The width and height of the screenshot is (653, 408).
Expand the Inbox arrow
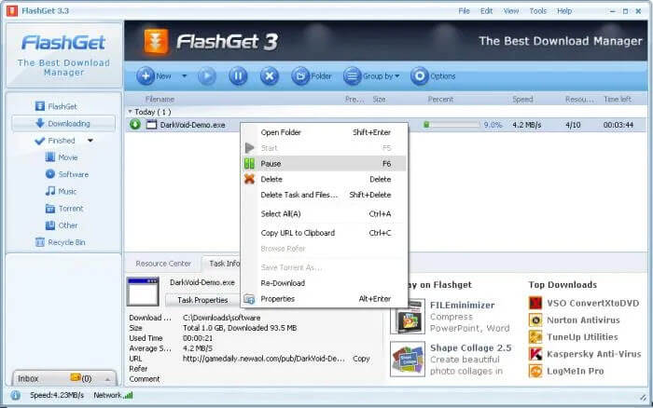pos(107,379)
